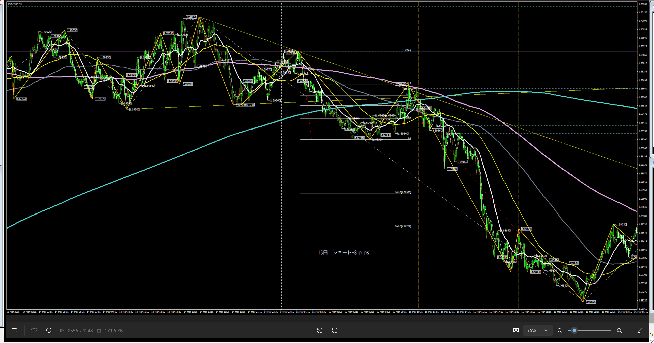Click the EURAUD,M5 chart title
Screen dimensions: 654x343
point(15,4)
